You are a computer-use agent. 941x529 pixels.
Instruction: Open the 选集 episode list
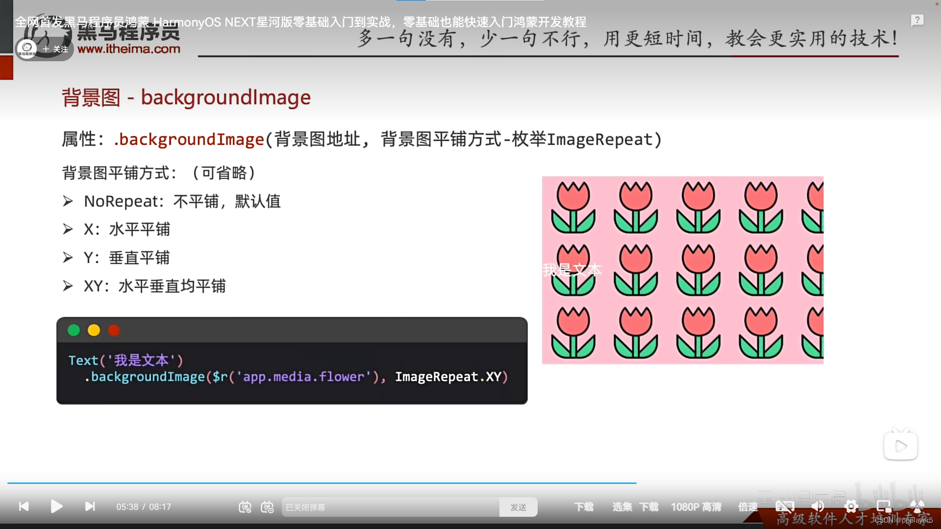(622, 507)
